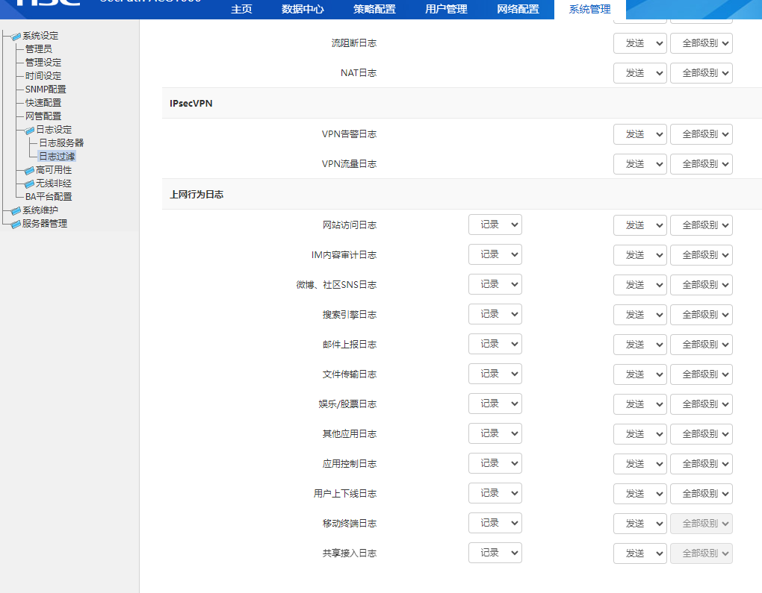Image resolution: width=762 pixels, height=593 pixels.
Task: Select the 系统管理 tab
Action: coord(590,9)
